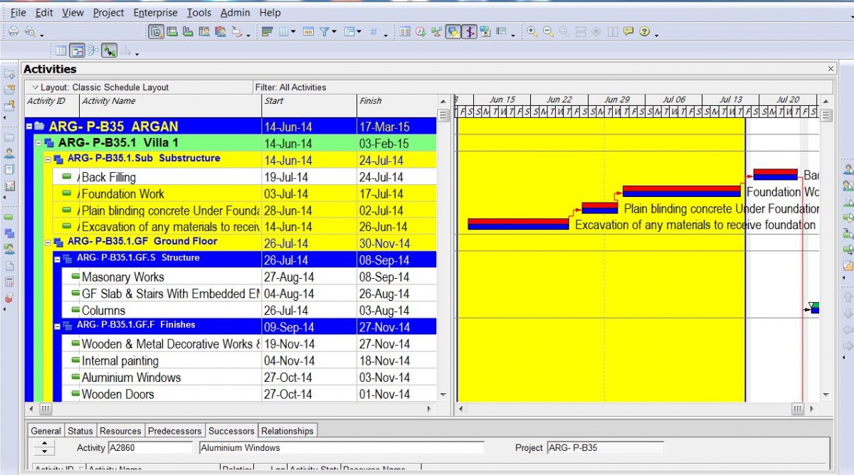The image size is (854, 475).
Task: Open Resources from the left sidebar
Action: pos(9,152)
